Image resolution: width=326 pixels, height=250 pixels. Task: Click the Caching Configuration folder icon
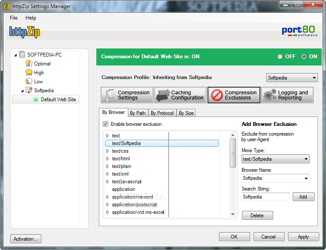(x=163, y=95)
